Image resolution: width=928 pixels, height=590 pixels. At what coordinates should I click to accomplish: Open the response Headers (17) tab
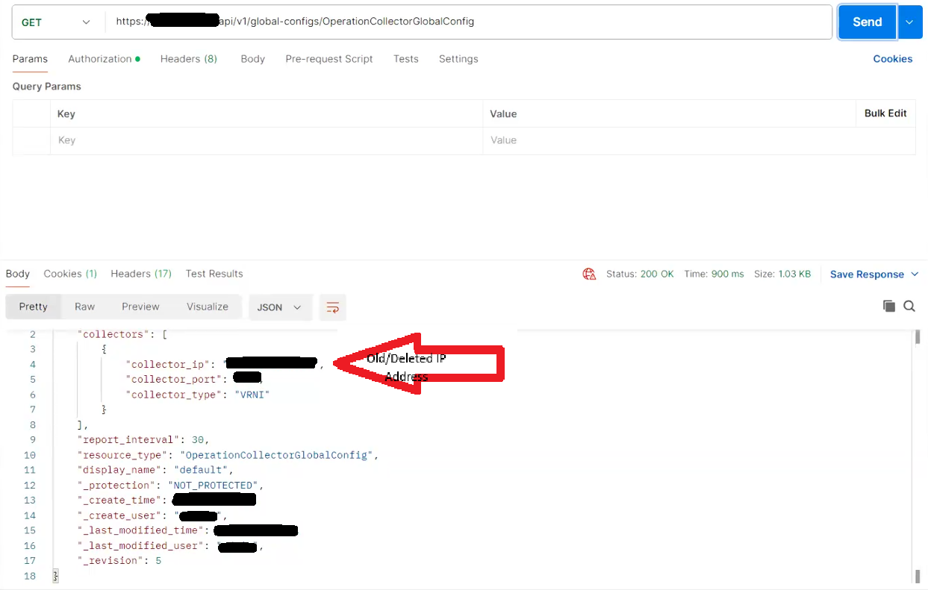(x=141, y=274)
